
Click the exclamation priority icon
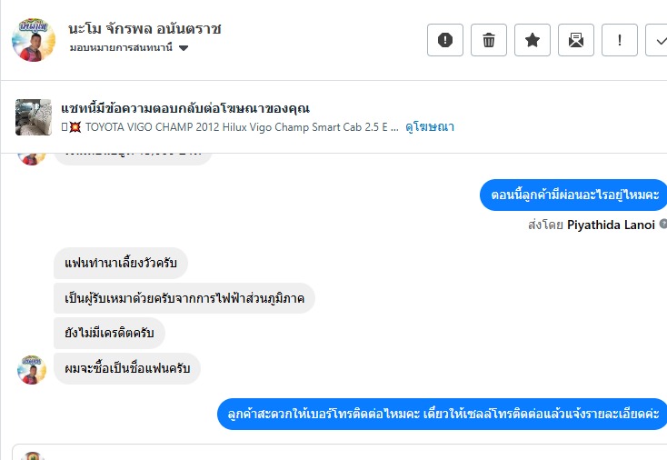620,40
